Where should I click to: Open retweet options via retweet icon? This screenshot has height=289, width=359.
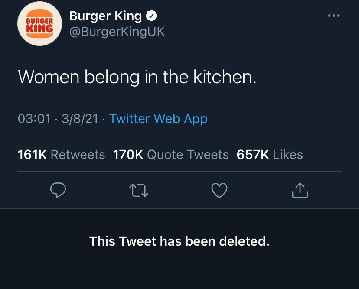tap(139, 190)
